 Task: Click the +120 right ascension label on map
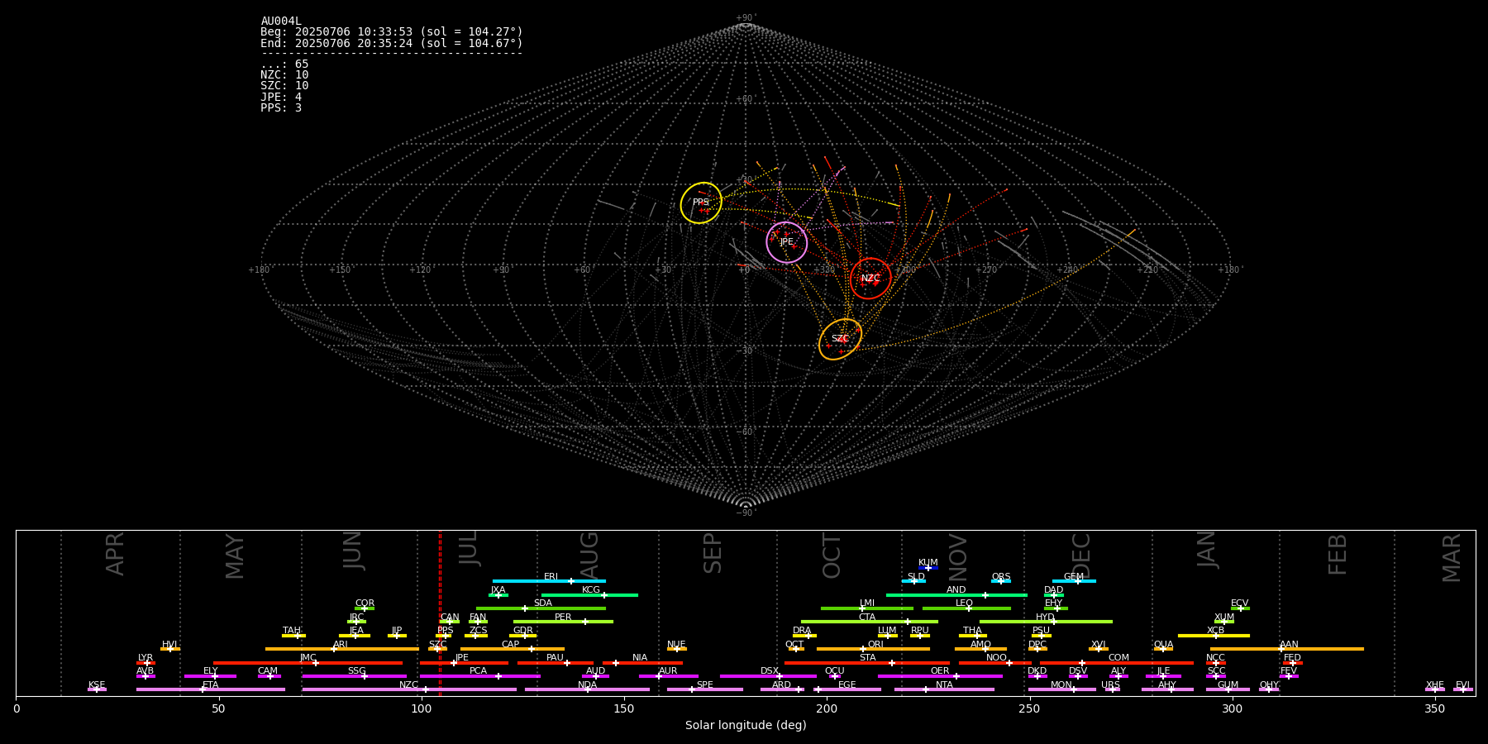(x=421, y=270)
